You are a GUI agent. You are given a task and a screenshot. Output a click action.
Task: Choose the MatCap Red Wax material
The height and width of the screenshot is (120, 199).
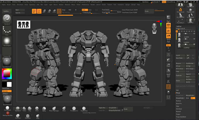(8, 114)
